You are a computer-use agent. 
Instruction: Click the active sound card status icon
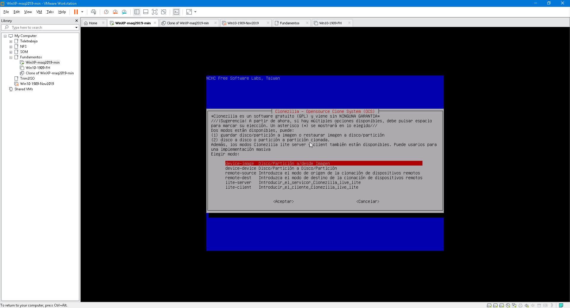coord(527,305)
